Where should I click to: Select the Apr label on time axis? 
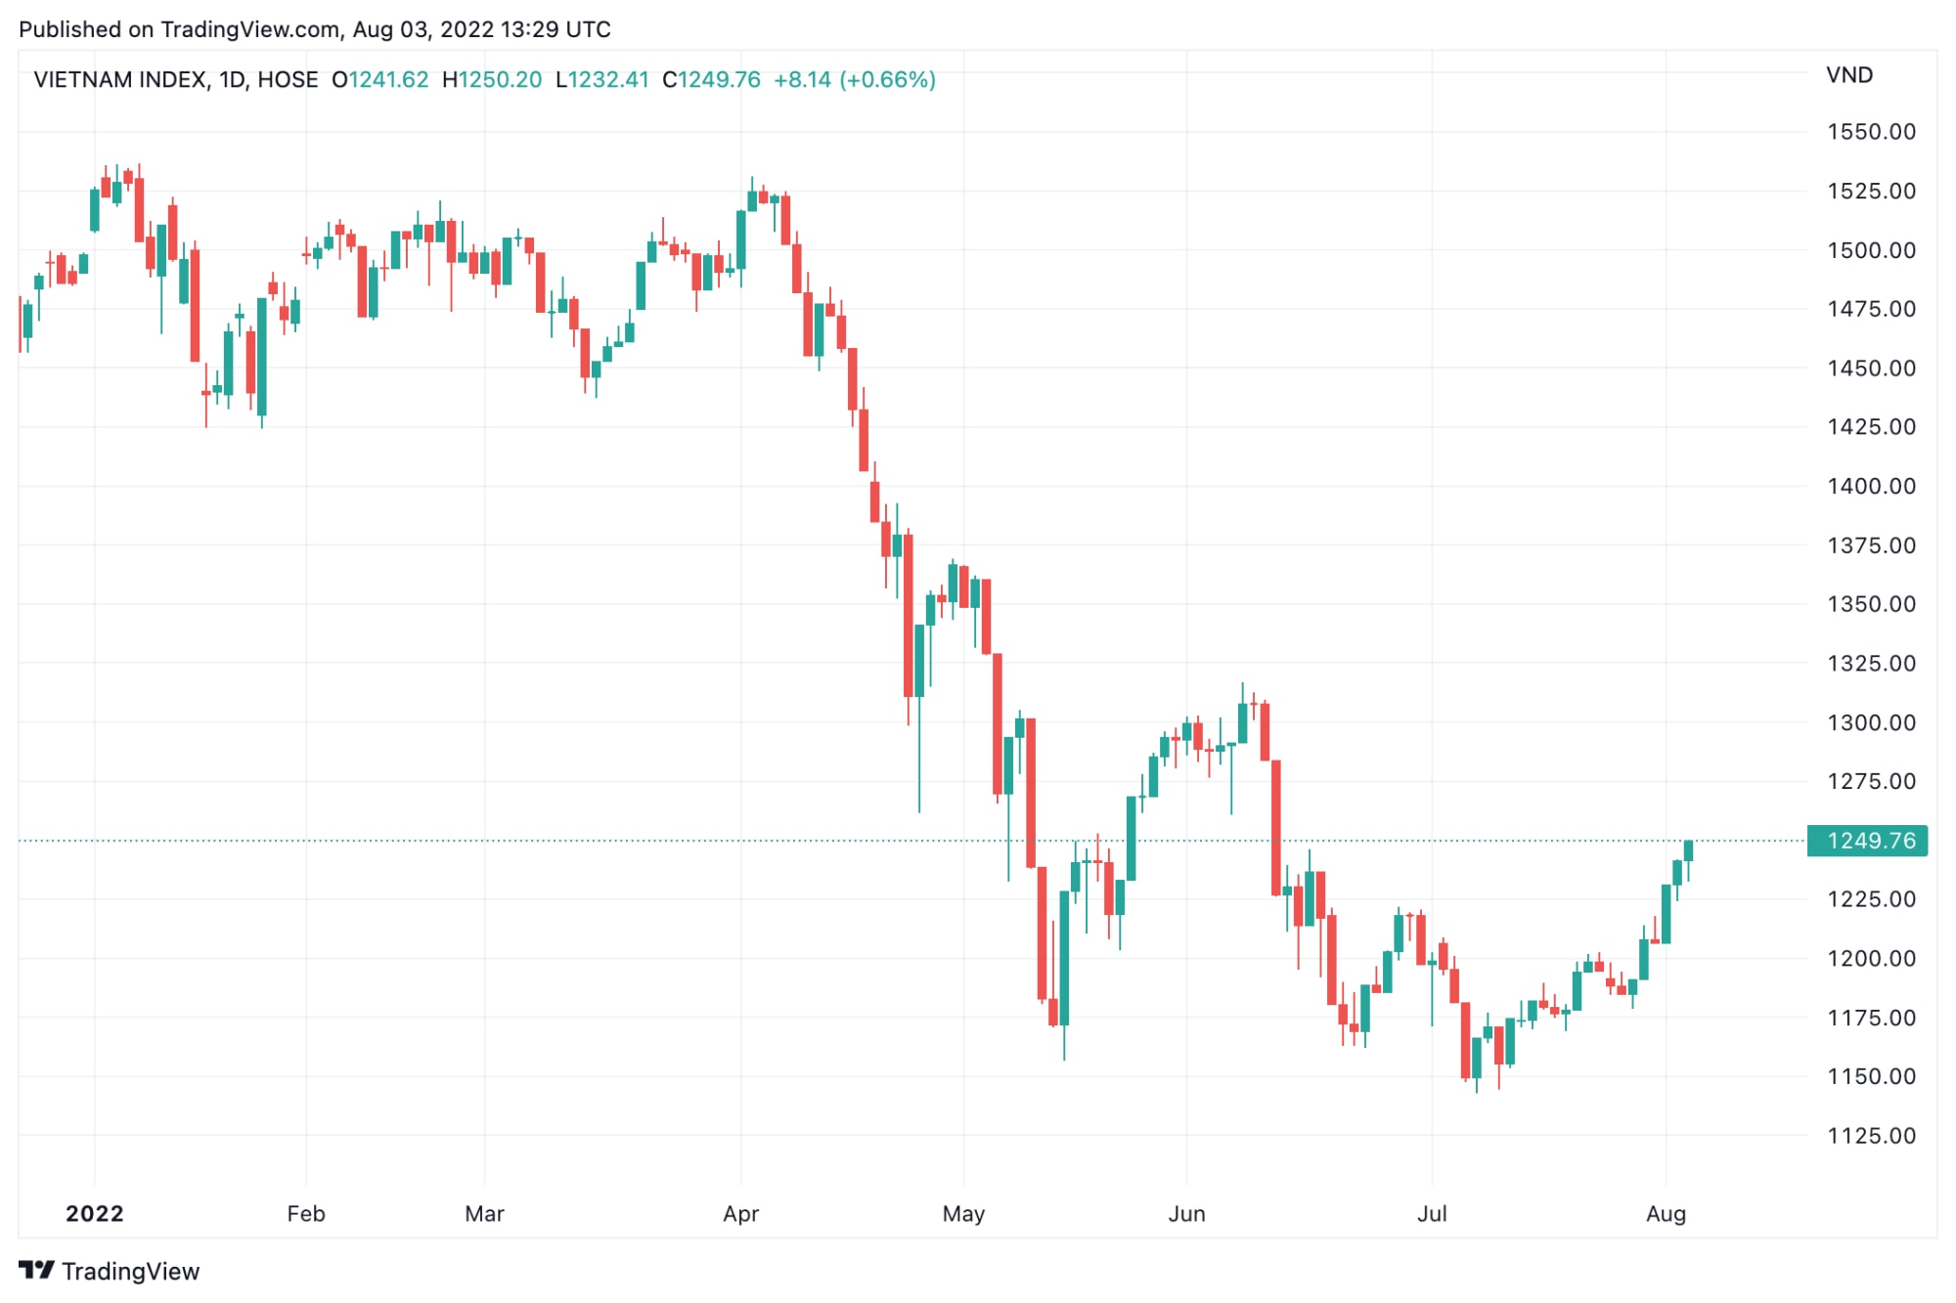[740, 1213]
